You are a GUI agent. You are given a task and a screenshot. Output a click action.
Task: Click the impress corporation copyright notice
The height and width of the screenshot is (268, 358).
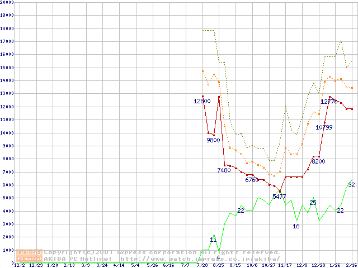point(162,252)
